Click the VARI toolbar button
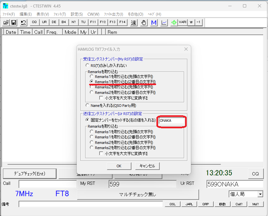Image resolution: width=268 pixels, height=216 pixels. 182,22
